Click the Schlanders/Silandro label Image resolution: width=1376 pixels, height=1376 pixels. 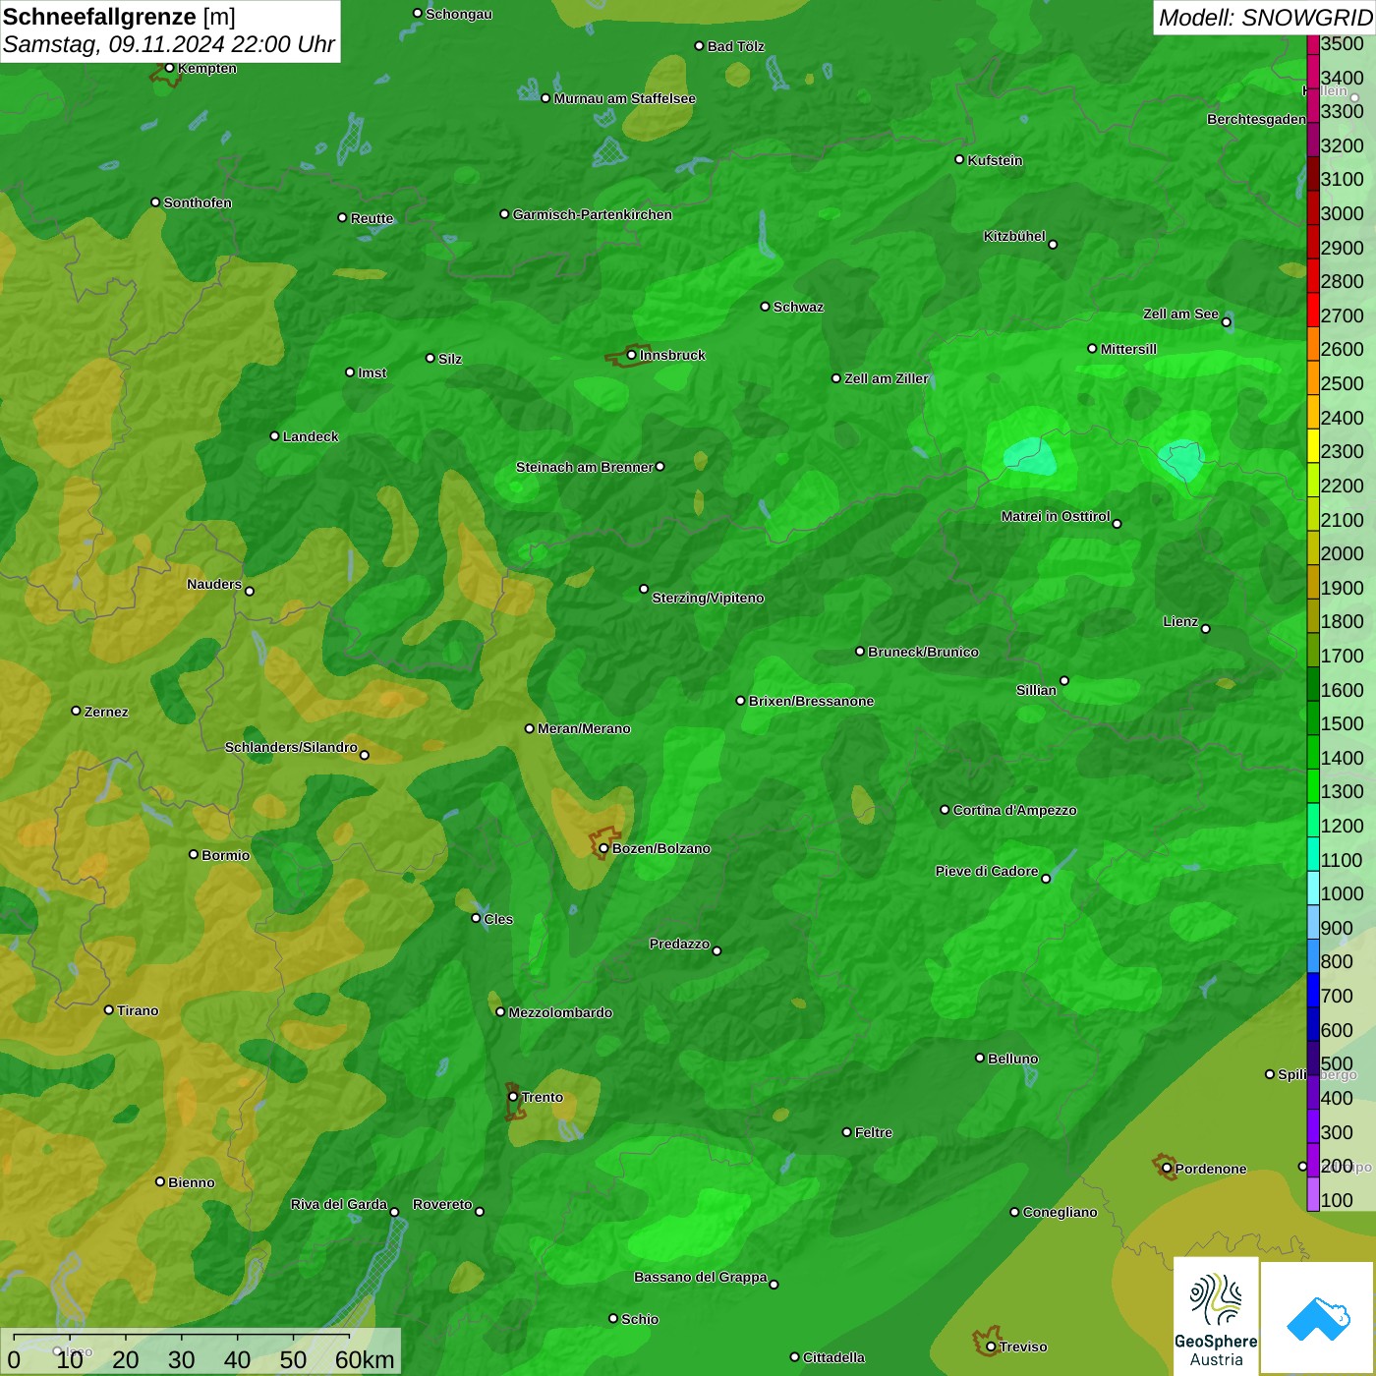pos(291,747)
